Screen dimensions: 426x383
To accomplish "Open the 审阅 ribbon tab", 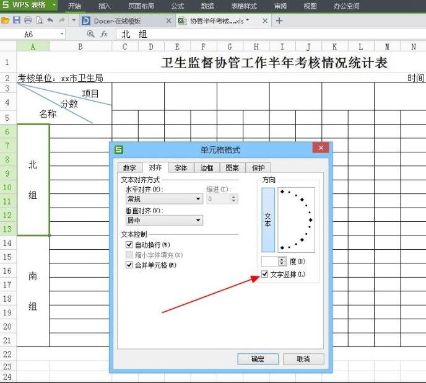I will point(280,6).
